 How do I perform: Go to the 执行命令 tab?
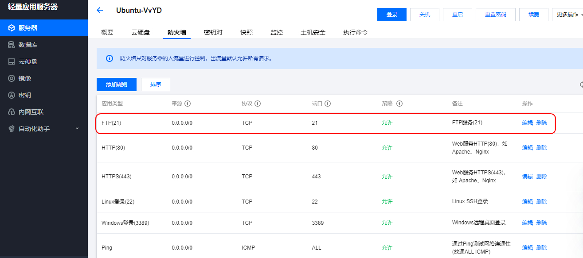point(355,32)
